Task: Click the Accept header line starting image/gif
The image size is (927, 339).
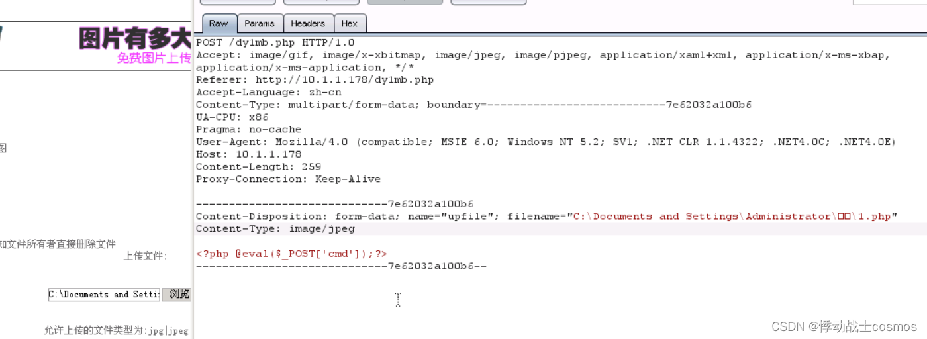Action: (543, 55)
